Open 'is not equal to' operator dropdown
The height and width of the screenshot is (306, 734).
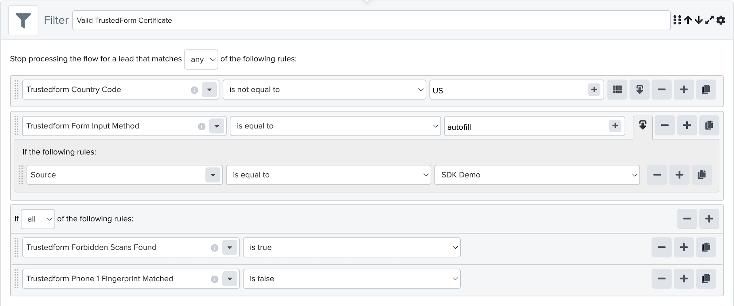(324, 90)
